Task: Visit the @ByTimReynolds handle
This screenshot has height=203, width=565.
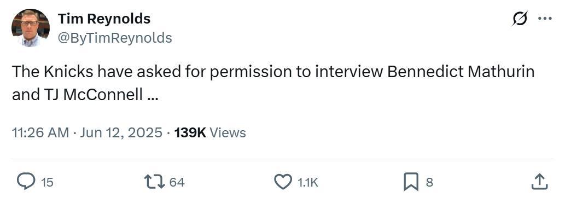Action: [114, 38]
